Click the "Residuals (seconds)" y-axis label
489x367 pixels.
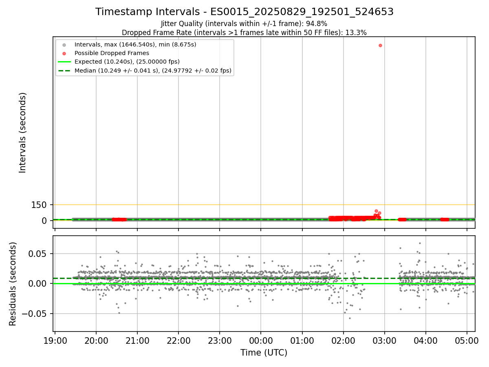point(13,284)
